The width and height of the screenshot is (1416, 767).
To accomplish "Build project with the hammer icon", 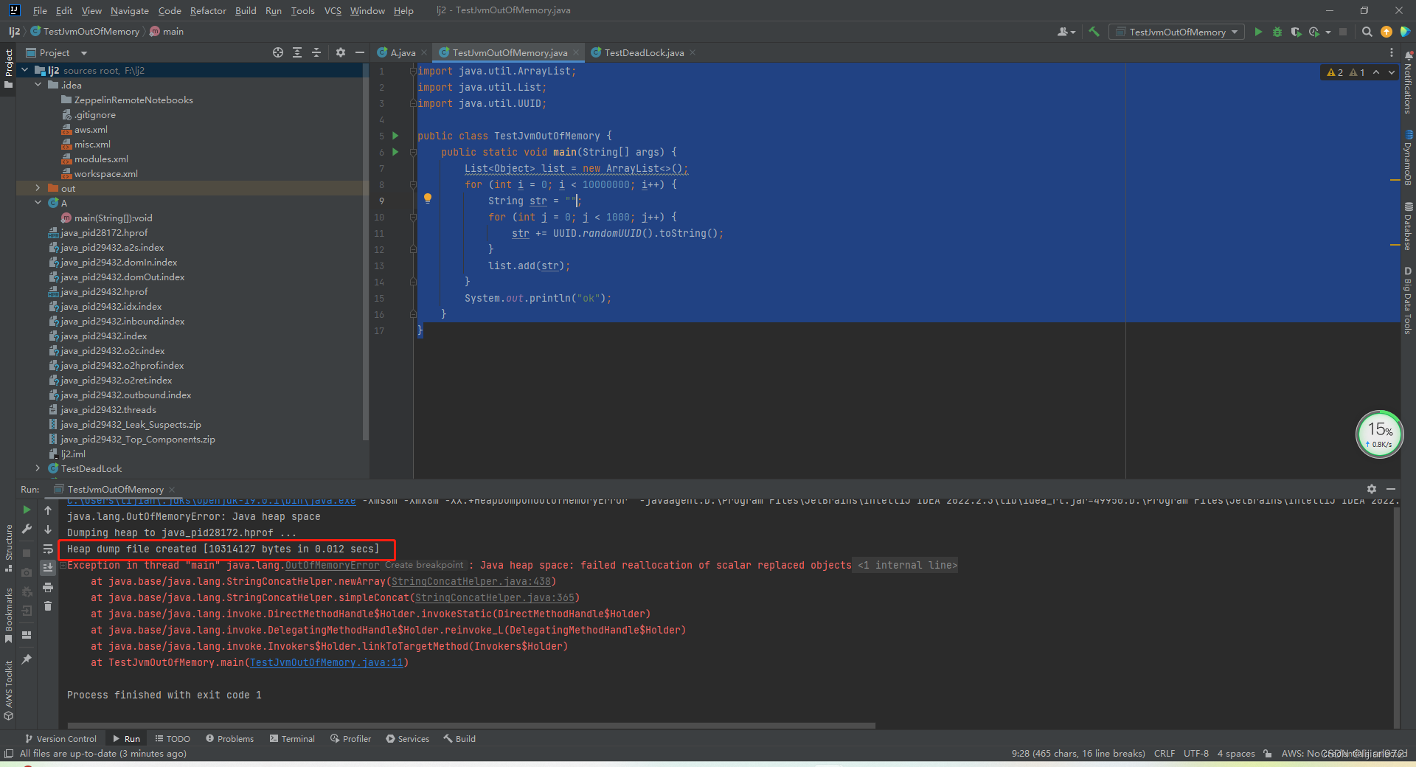I will [x=1094, y=32].
